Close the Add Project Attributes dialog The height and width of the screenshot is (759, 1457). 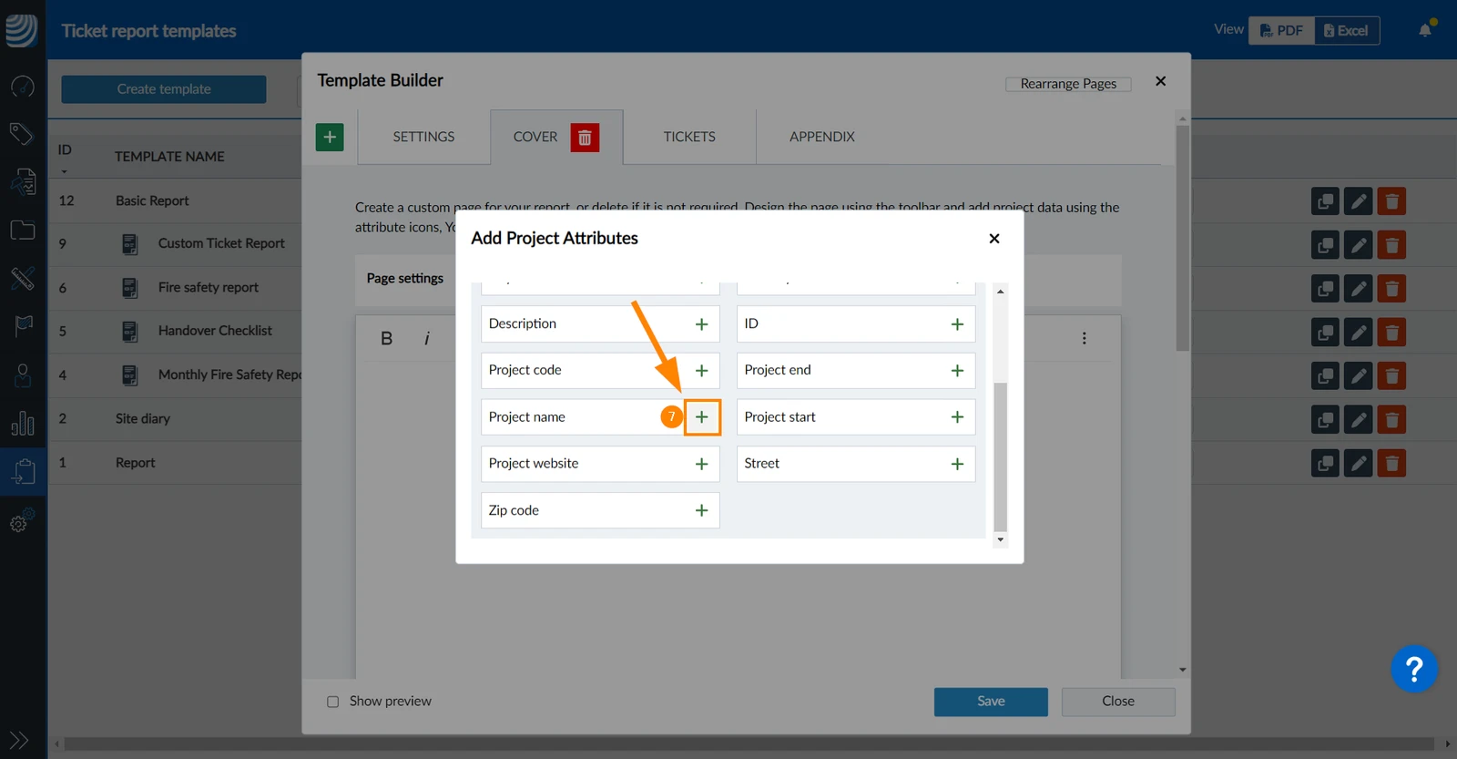tap(994, 239)
